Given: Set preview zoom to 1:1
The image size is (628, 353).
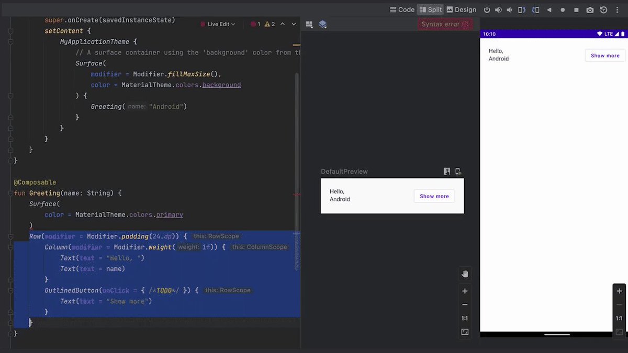Looking at the screenshot, I should (465, 318).
